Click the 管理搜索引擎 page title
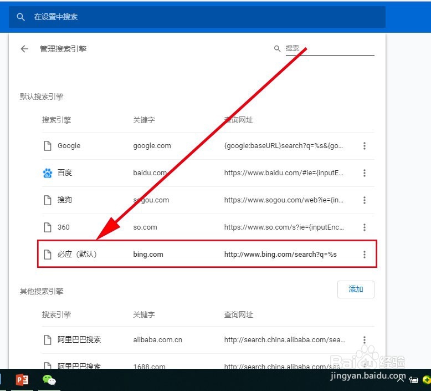 pyautogui.click(x=63, y=49)
